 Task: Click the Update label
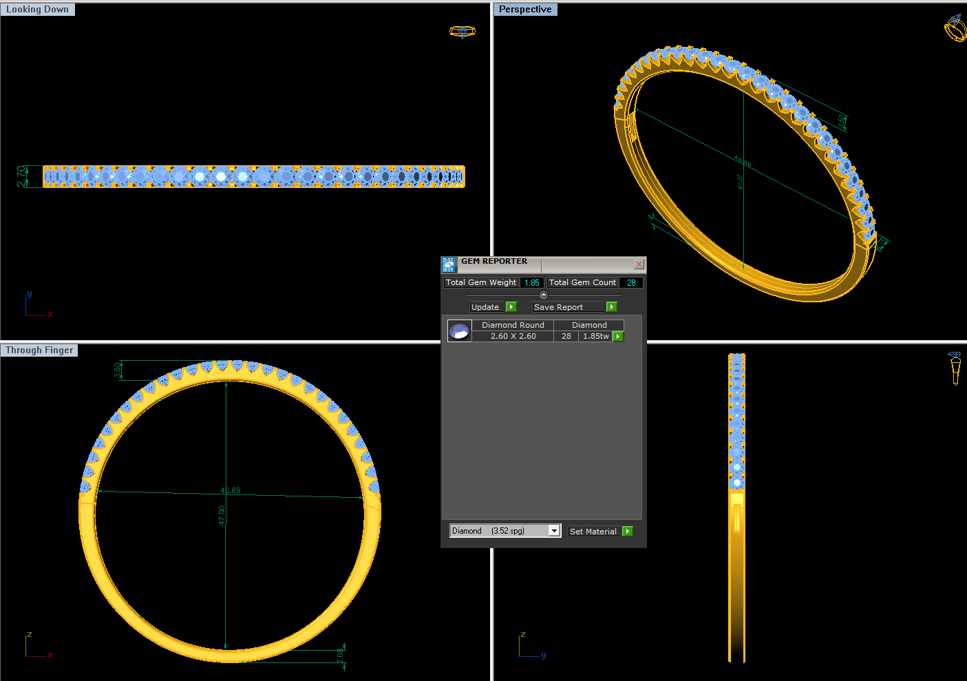point(485,307)
